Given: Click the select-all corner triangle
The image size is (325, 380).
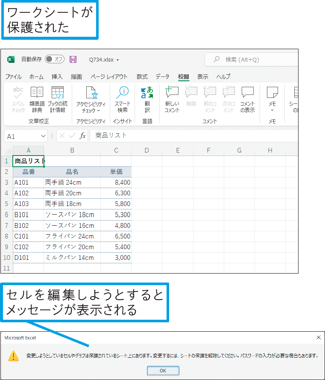Looking at the screenshot, I should [8, 151].
